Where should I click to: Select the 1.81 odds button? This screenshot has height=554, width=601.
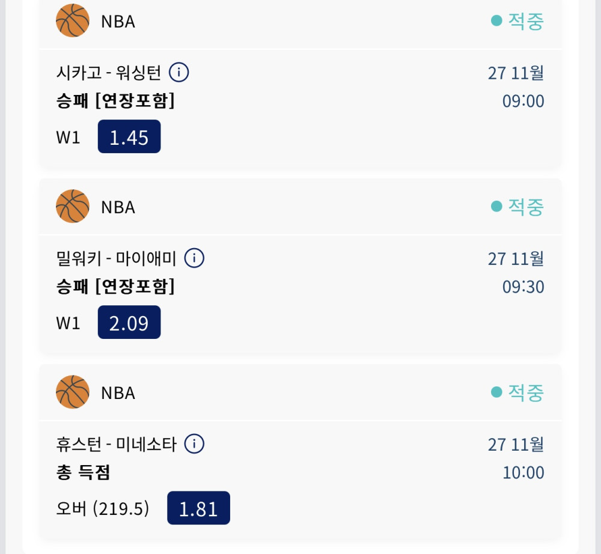(198, 508)
